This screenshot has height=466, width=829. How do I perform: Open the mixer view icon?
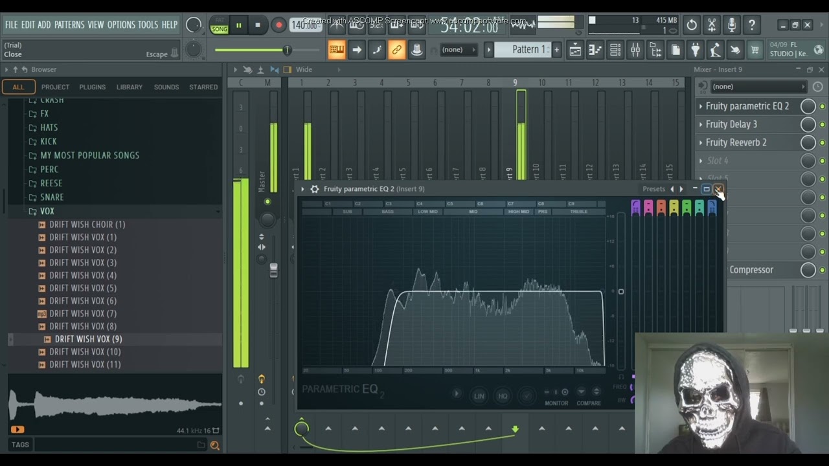click(x=635, y=50)
